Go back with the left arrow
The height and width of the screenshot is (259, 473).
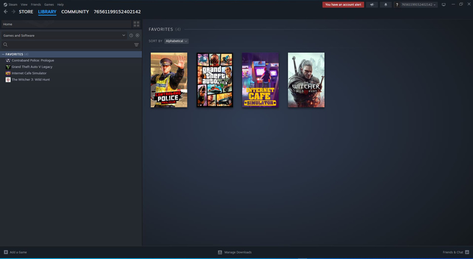(x=6, y=12)
